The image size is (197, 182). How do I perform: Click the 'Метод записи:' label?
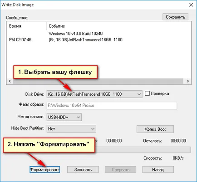pyautogui.click(x=31, y=117)
